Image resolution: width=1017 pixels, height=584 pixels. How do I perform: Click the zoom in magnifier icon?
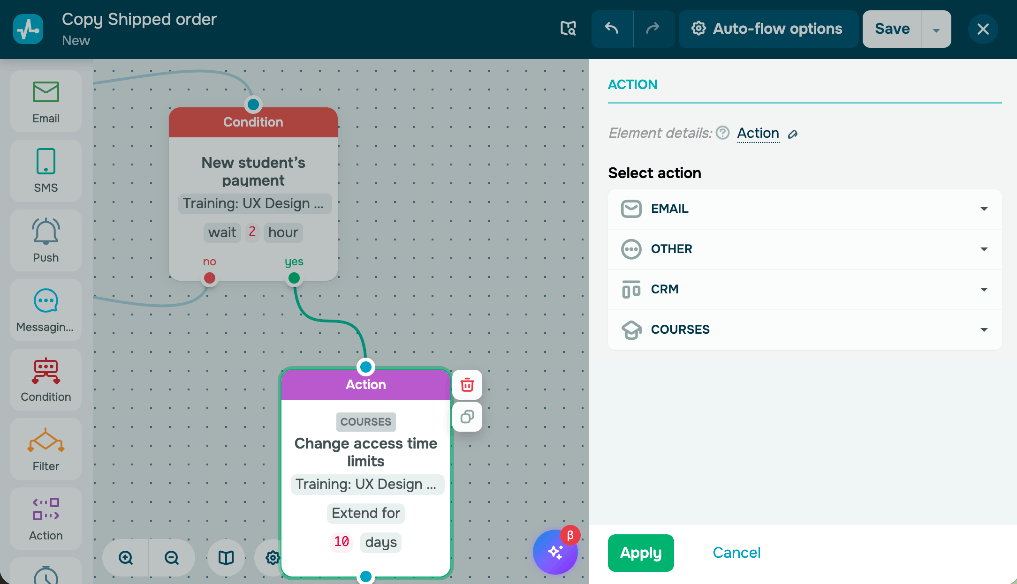[x=126, y=558]
